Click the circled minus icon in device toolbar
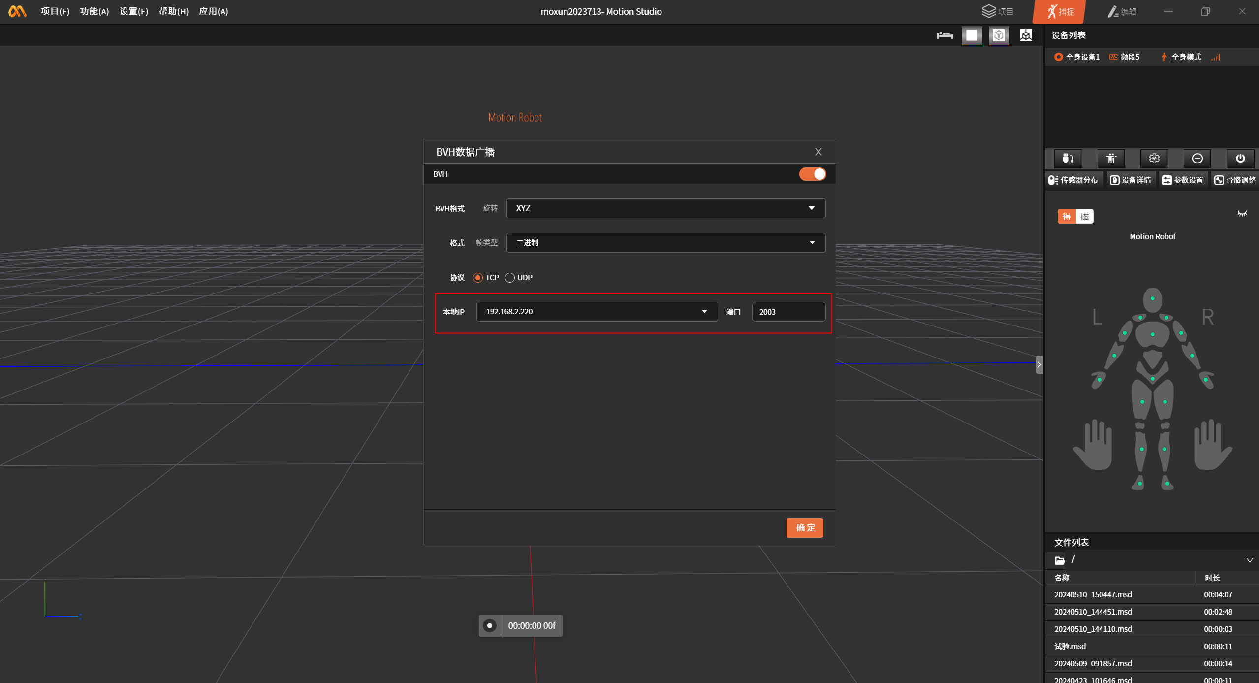 [x=1197, y=158]
